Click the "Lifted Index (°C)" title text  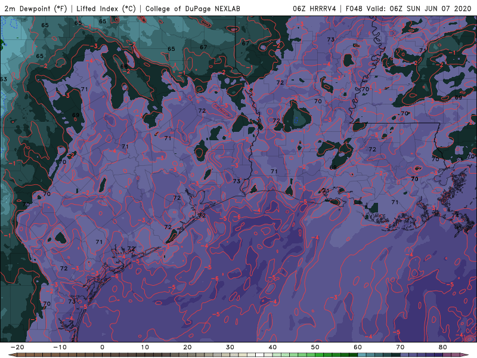coord(106,8)
